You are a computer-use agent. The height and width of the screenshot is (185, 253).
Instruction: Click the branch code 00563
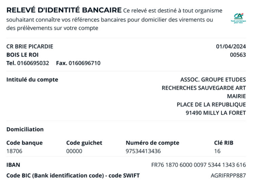(x=238, y=55)
